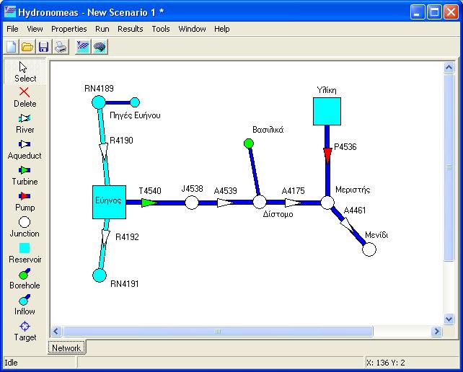This screenshot has height=372, width=463.
Task: Pick the River tool
Action: click(25, 123)
